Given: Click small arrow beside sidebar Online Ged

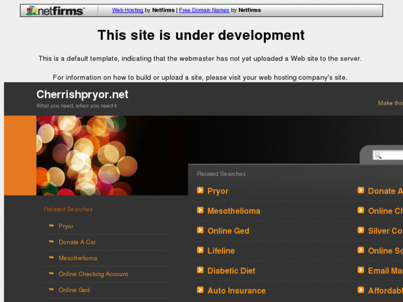Looking at the screenshot, I should [x=52, y=289].
